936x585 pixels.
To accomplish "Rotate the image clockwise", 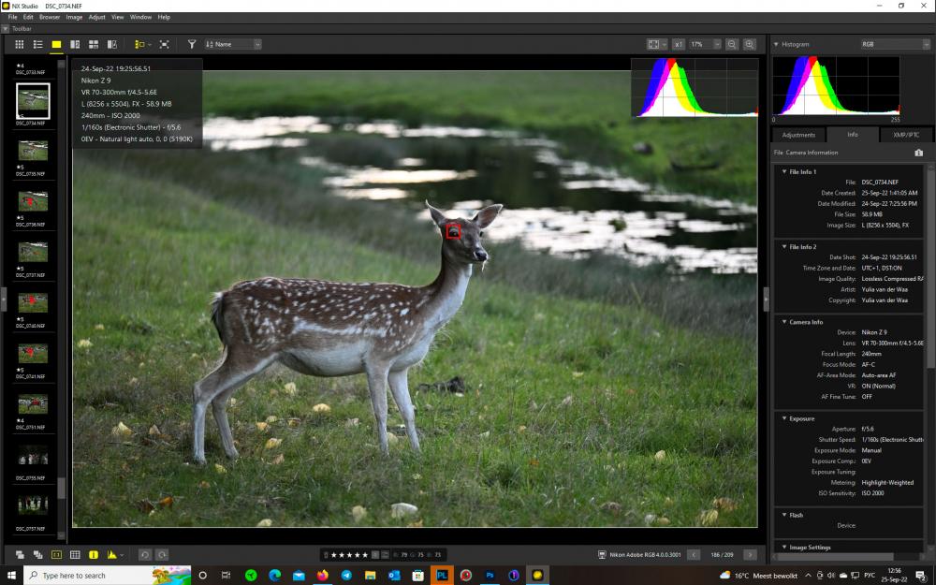I will 162,554.
